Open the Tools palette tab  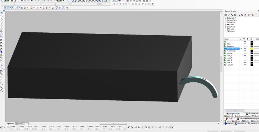[x=229, y=119]
